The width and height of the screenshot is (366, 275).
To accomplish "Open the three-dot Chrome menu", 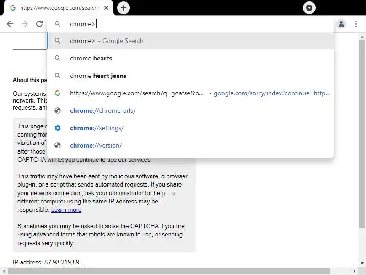I will click(356, 24).
